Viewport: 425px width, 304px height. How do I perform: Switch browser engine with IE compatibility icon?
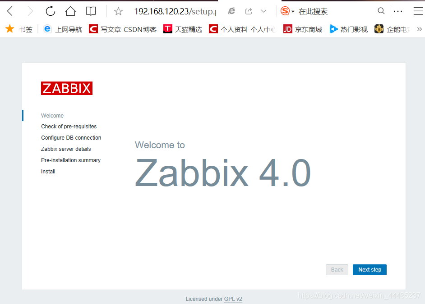pos(231,11)
